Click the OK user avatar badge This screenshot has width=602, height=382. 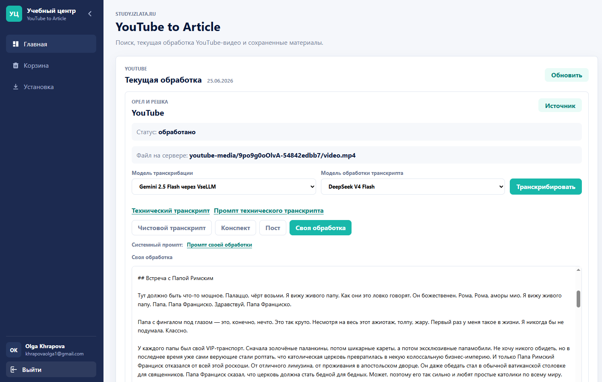click(x=14, y=350)
